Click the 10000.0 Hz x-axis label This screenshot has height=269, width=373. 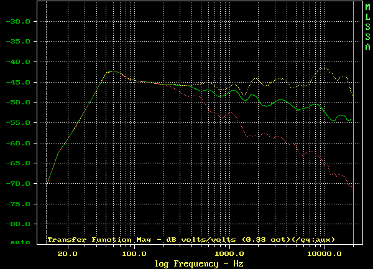point(325,254)
